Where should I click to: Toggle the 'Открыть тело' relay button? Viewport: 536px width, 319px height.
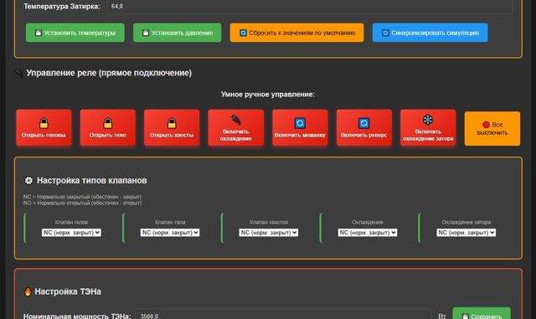pyautogui.click(x=108, y=128)
